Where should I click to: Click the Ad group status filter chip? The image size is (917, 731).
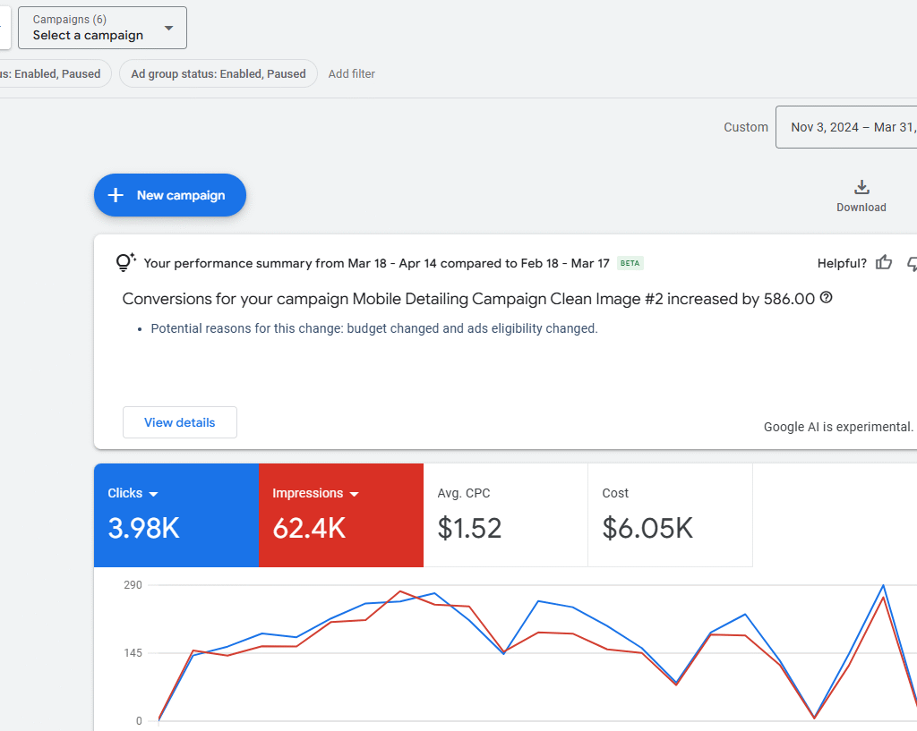click(x=219, y=74)
